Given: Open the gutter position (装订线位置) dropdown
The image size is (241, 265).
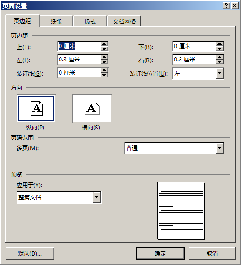Looking at the screenshot, I should [220, 73].
